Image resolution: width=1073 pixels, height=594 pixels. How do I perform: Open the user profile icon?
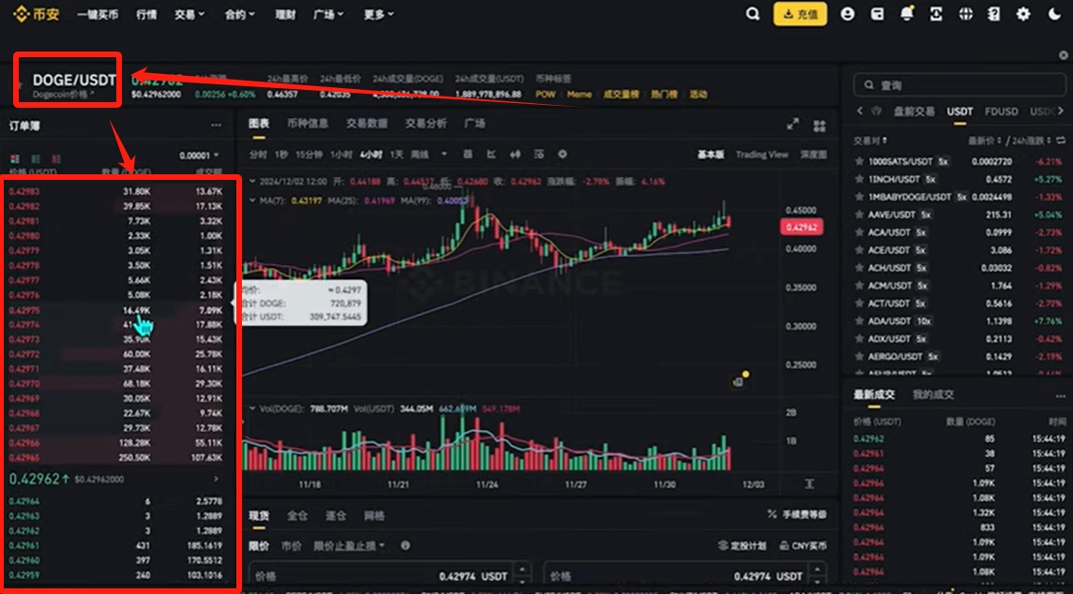pos(847,14)
